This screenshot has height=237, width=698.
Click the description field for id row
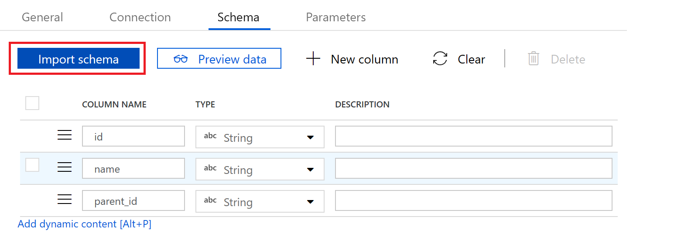coord(473,137)
